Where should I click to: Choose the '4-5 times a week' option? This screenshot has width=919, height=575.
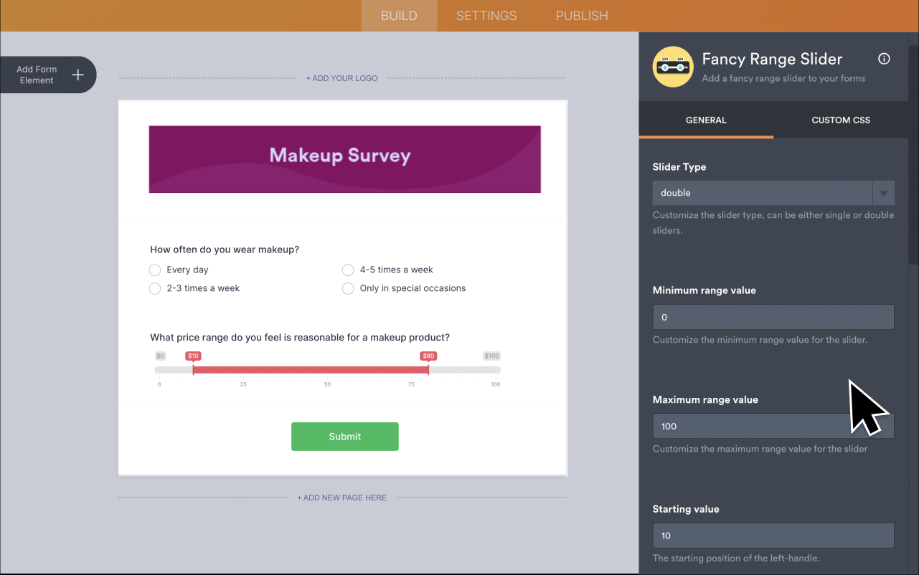(x=348, y=270)
